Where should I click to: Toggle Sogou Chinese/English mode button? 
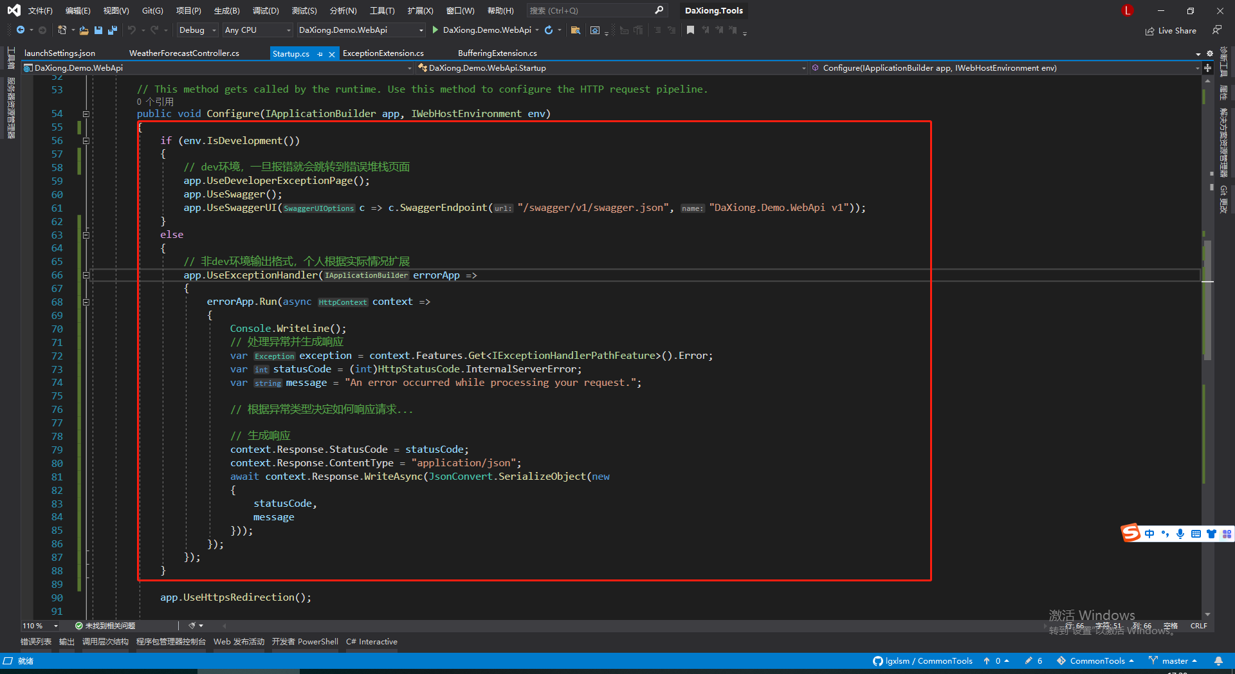[1149, 534]
